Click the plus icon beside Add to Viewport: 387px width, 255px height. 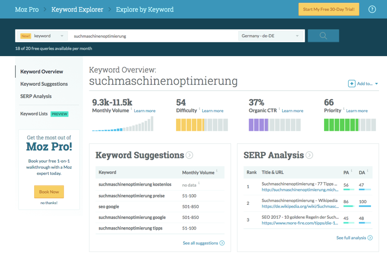pyautogui.click(x=352, y=84)
